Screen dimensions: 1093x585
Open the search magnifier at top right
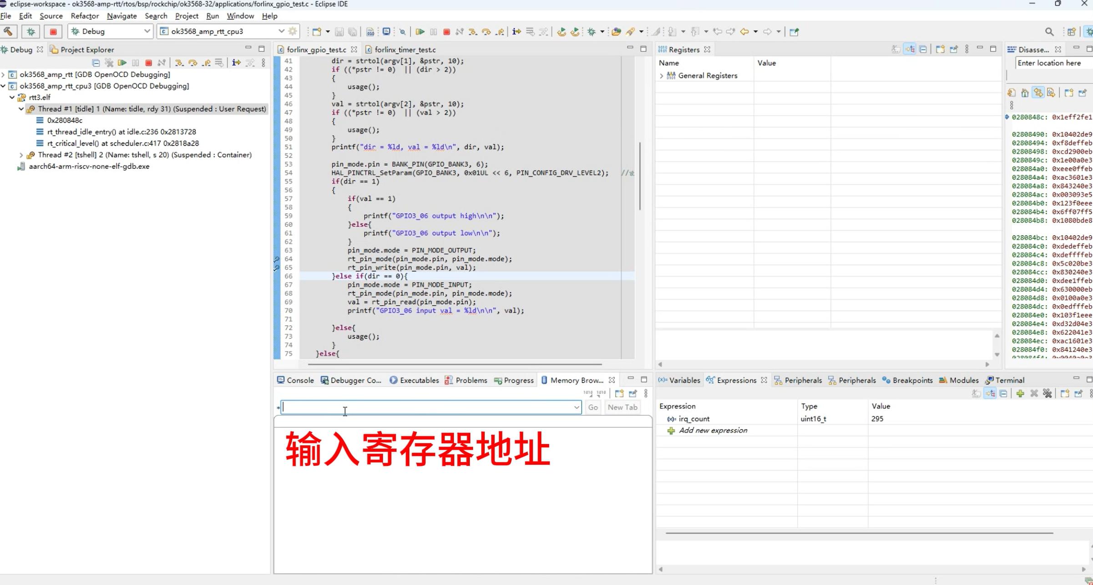pyautogui.click(x=1049, y=31)
